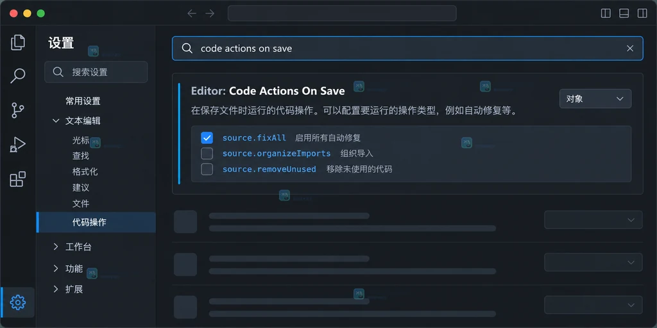Select 查找 in settings tree
The height and width of the screenshot is (328, 657).
tap(81, 156)
